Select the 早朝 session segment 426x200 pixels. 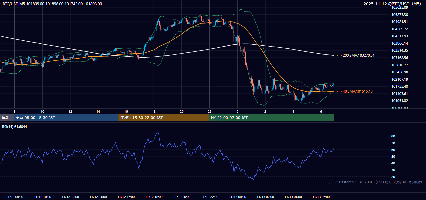coord(7,118)
